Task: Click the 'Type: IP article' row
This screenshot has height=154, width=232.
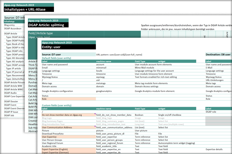Action: 13,68
